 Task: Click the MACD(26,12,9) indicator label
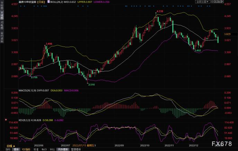[27, 90]
